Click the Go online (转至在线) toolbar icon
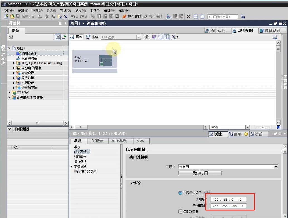The image size is (288, 218). [124, 16]
